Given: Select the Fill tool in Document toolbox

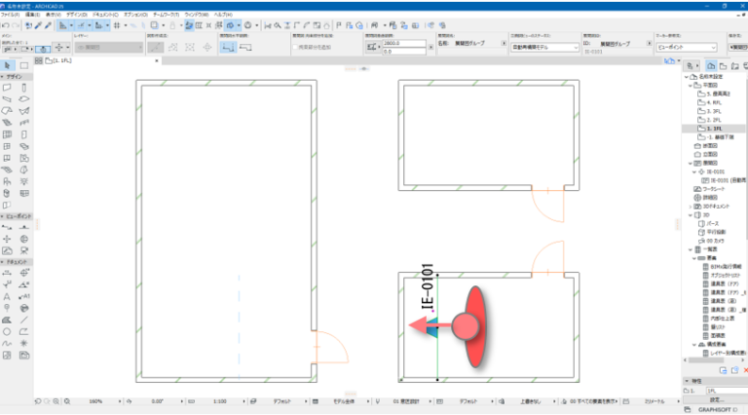Looking at the screenshot, I should 7,321.
